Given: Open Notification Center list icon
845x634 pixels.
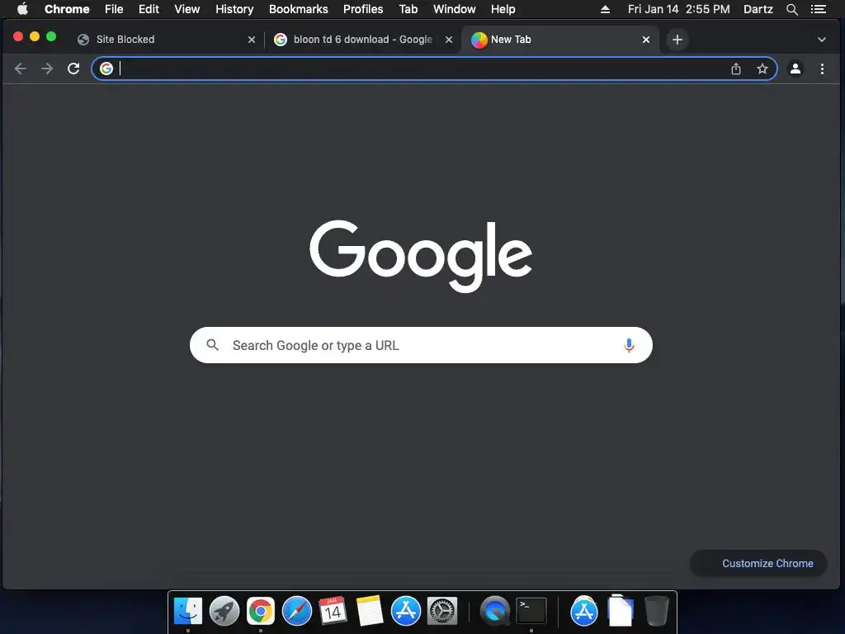Looking at the screenshot, I should pos(818,9).
